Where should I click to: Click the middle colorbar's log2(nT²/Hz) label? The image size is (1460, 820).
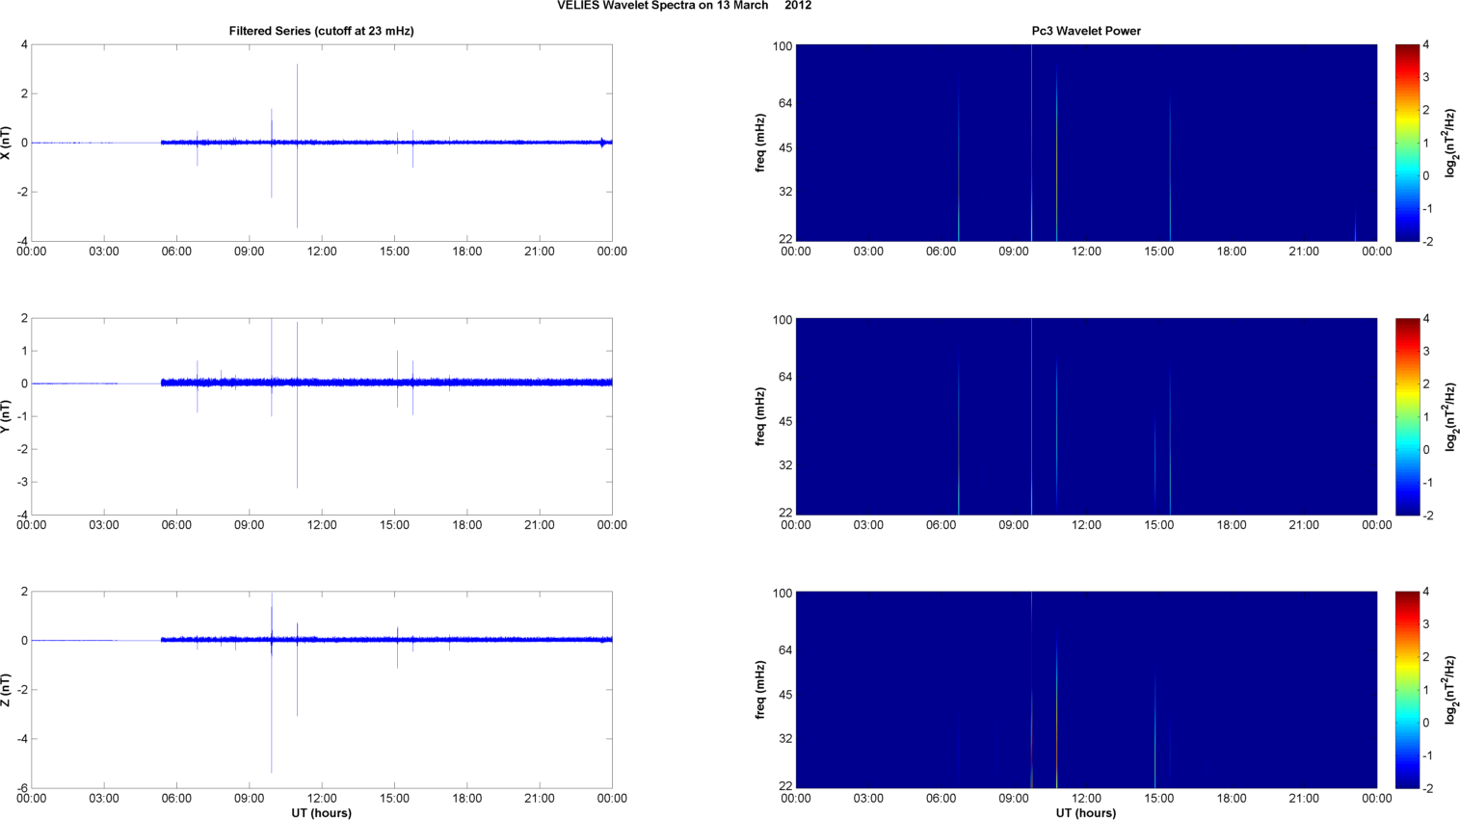pos(1450,416)
